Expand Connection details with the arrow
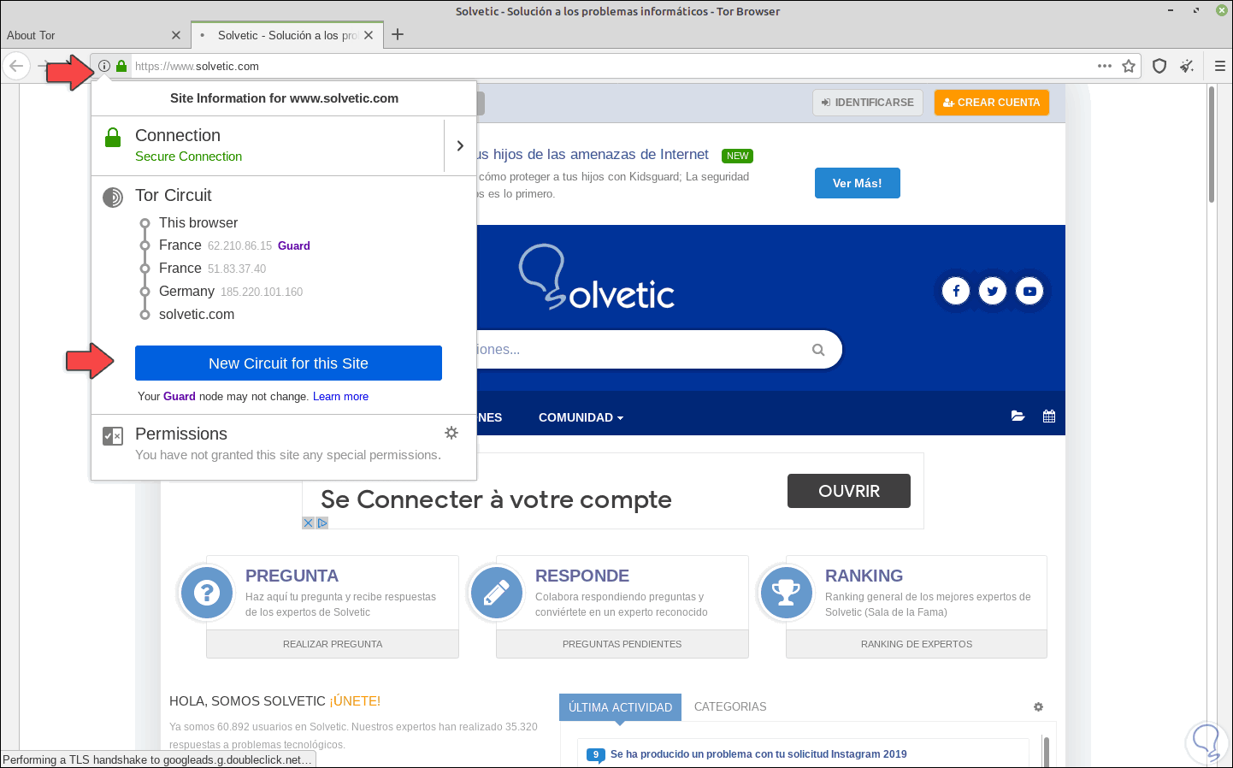Viewport: 1233px width, 768px height. (460, 145)
